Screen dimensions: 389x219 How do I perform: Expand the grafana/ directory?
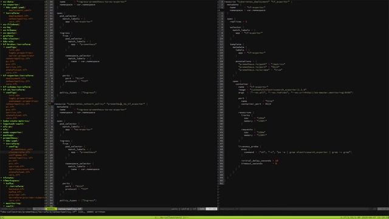click(8, 36)
